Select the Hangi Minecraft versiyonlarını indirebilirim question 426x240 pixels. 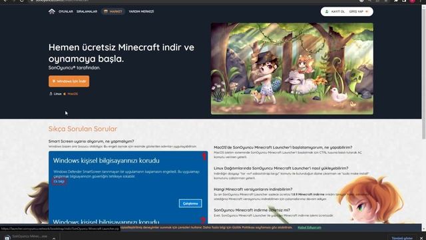253,189
